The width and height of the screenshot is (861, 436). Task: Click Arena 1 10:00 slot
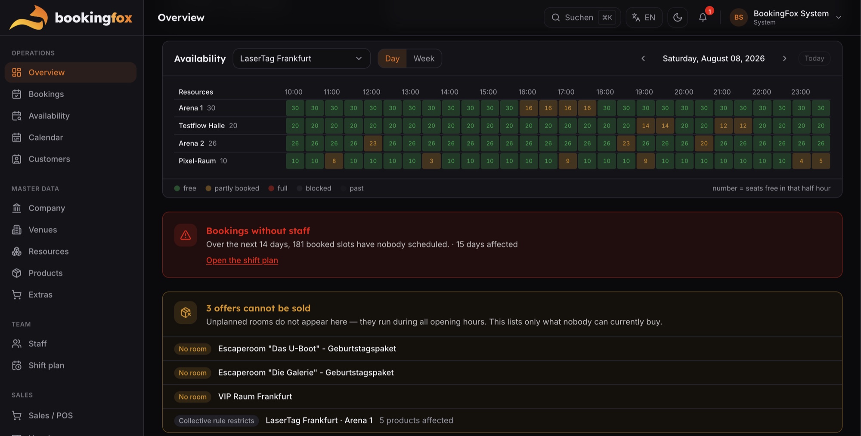click(x=295, y=108)
